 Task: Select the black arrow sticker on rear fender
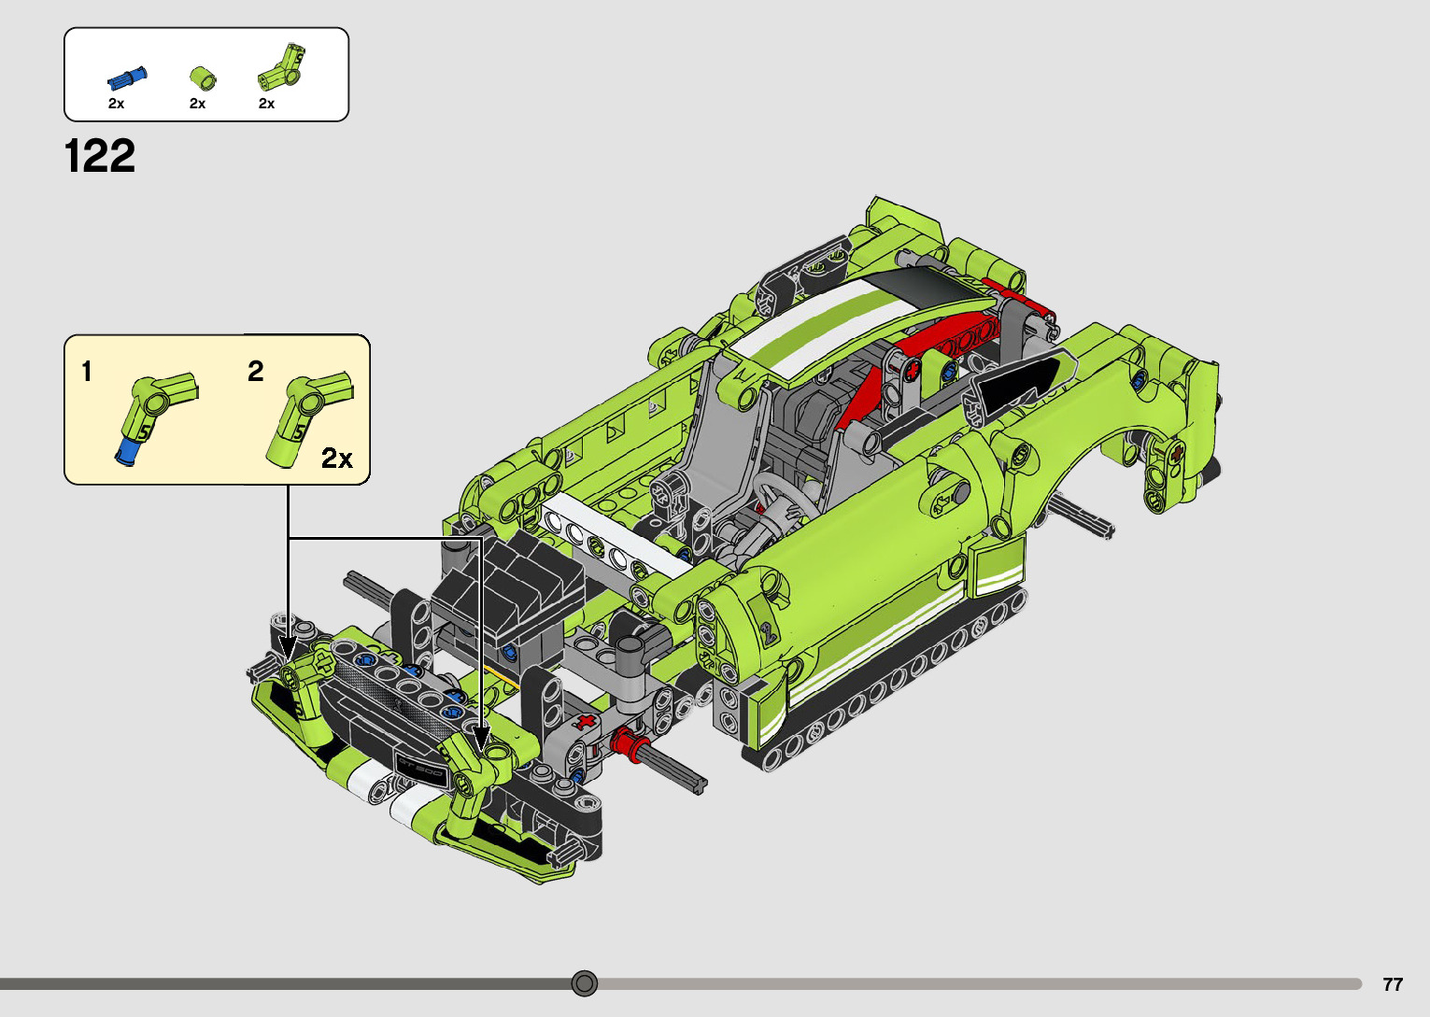[x=1018, y=383]
